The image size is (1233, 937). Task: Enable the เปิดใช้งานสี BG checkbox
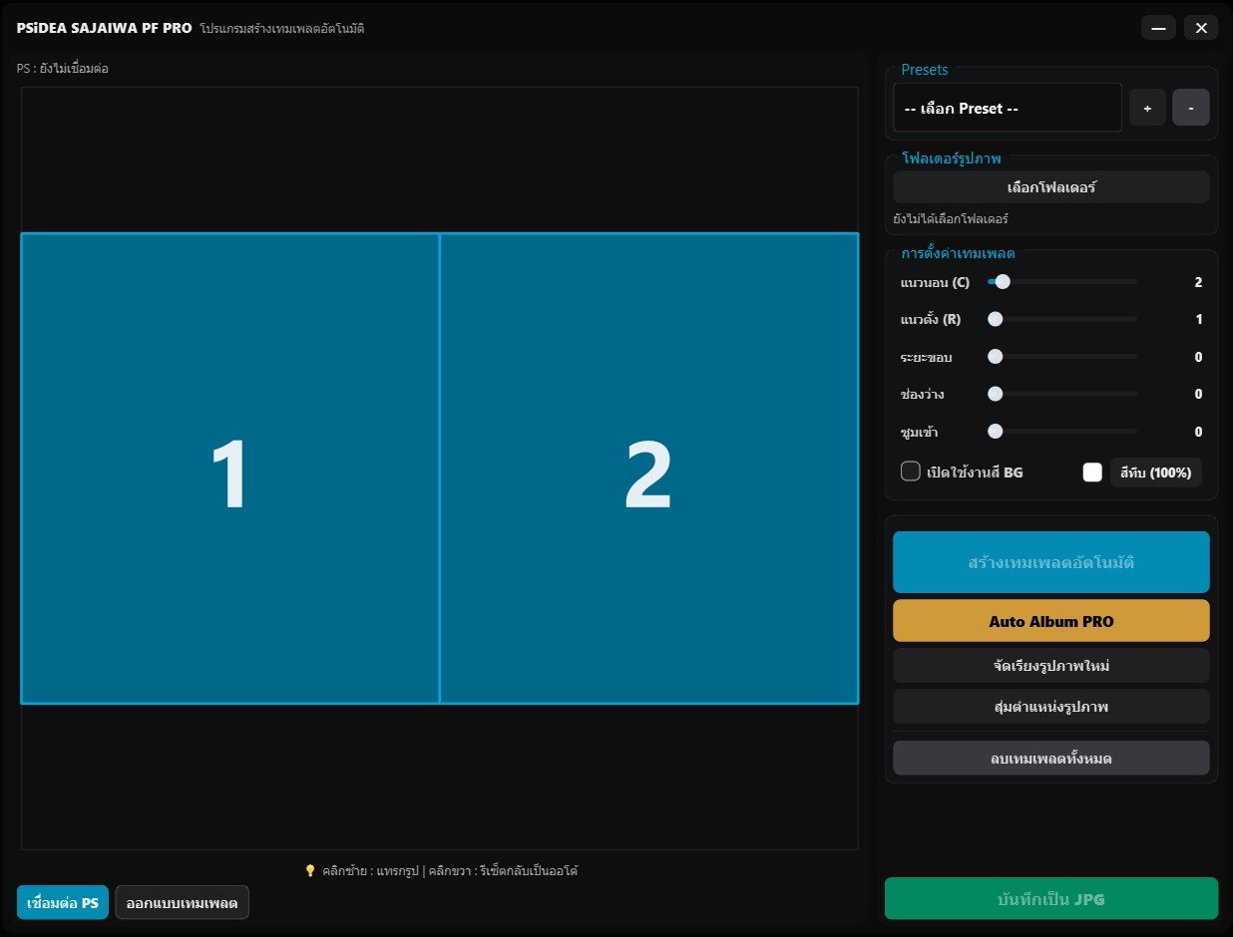[x=910, y=471]
